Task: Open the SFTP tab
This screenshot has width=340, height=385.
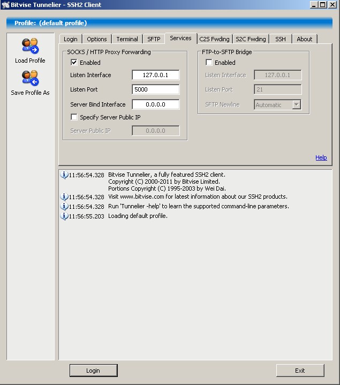Action: point(154,39)
